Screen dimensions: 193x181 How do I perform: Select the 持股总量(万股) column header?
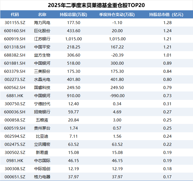point(74,15)
